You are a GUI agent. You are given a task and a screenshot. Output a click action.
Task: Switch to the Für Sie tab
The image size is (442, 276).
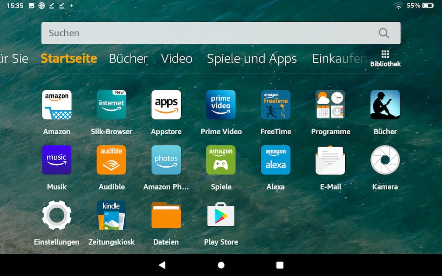coord(14,59)
